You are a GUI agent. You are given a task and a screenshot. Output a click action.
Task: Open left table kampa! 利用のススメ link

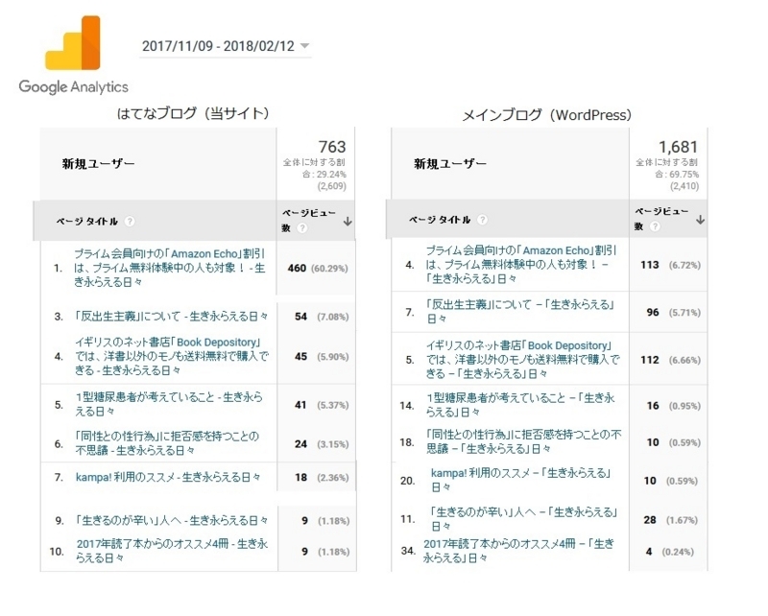(168, 477)
